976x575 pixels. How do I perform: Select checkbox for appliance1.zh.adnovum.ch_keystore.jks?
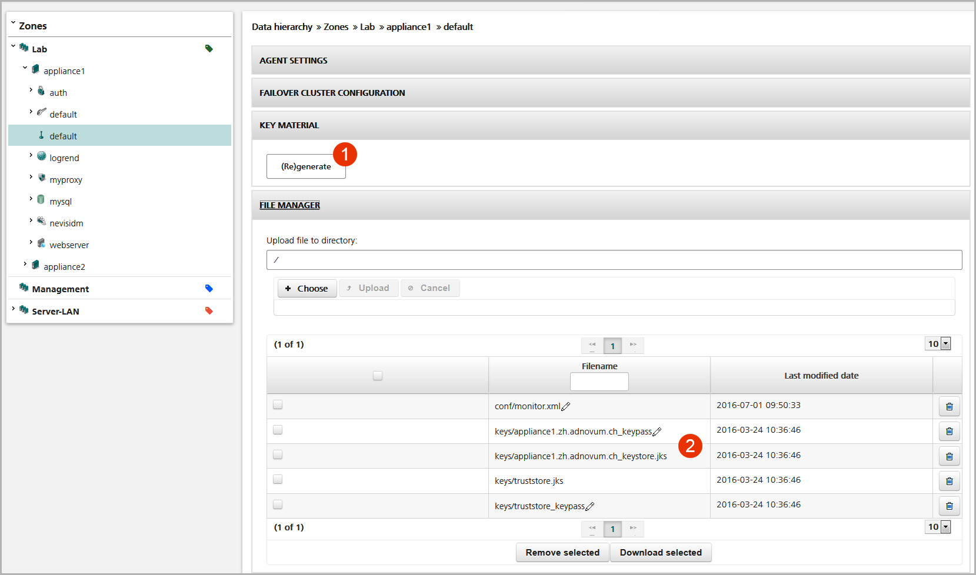pyautogui.click(x=278, y=454)
